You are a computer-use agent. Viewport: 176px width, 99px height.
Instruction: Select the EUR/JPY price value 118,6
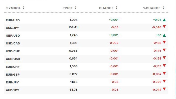74,82
